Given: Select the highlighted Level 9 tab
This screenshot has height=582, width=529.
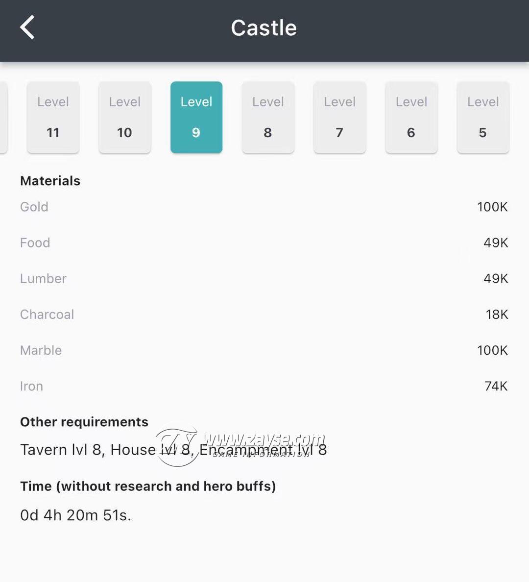Looking at the screenshot, I should click(x=196, y=117).
